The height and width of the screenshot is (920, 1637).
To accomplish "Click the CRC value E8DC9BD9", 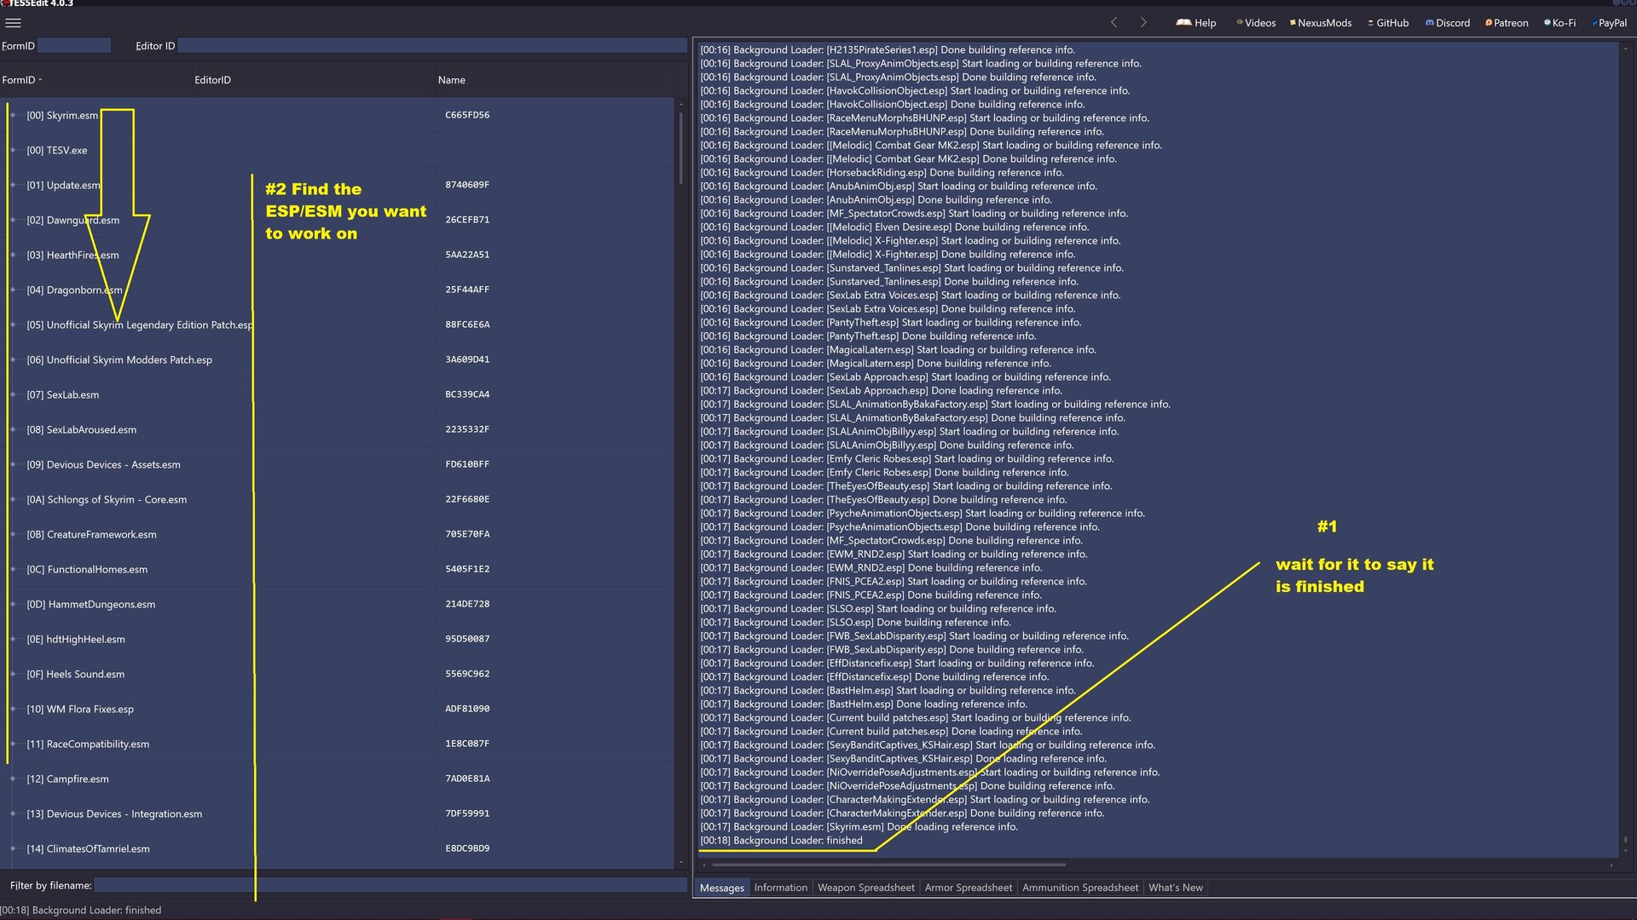I will (467, 848).
